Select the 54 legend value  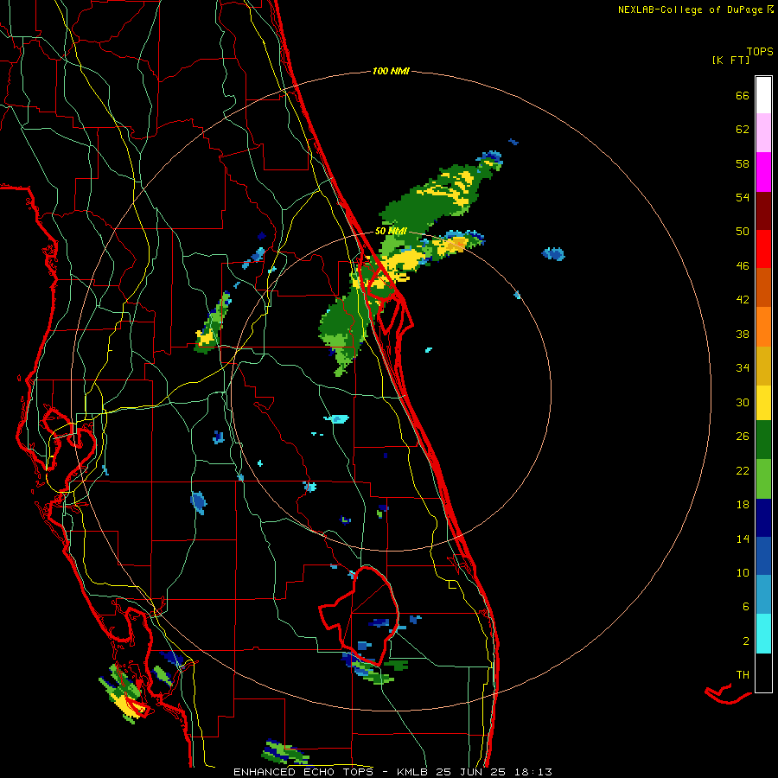point(743,197)
